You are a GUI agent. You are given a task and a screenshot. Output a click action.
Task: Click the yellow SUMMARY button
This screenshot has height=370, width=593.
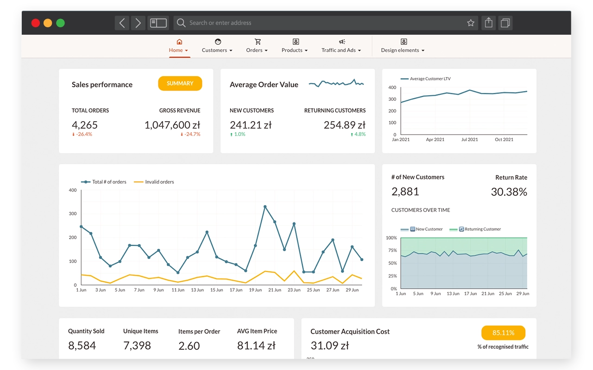coord(180,84)
